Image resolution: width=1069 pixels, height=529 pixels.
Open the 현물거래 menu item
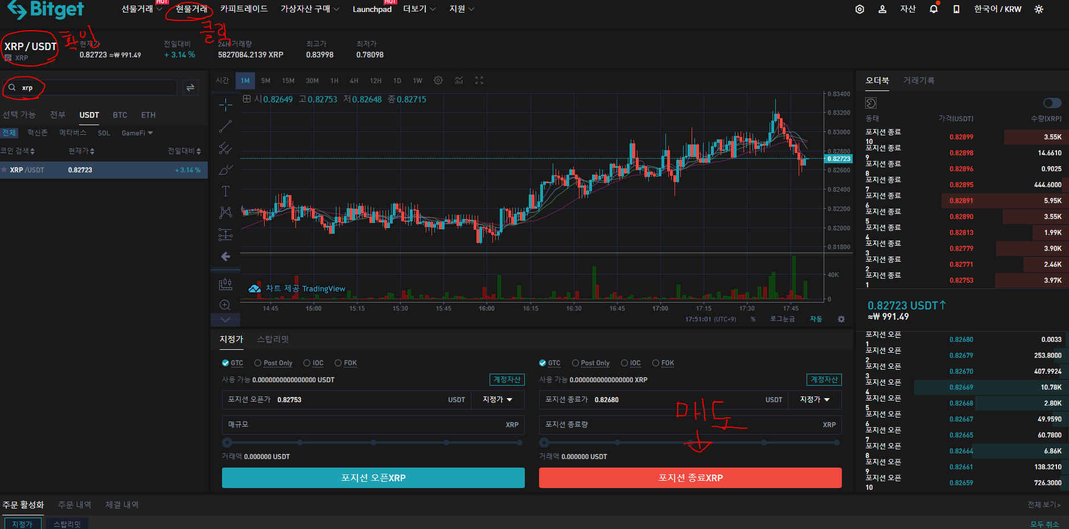pos(191,9)
